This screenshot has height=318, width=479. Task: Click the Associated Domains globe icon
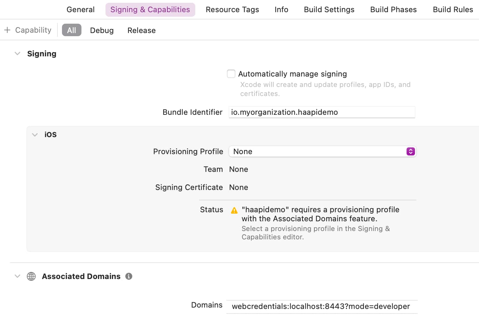click(x=31, y=276)
